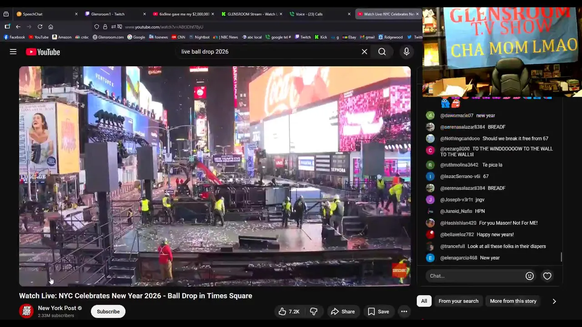Open Nightbot bookmark

pos(199,37)
